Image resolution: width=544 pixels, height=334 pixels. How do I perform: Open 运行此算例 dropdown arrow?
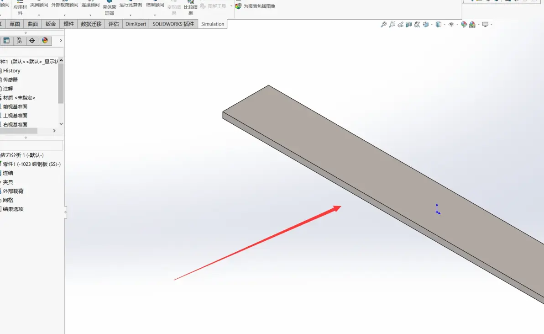pyautogui.click(x=131, y=15)
